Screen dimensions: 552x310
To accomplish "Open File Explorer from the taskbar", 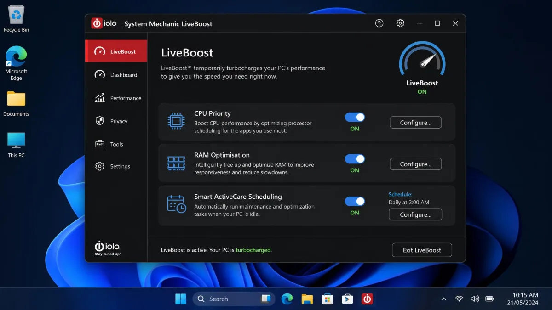I will 307,299.
